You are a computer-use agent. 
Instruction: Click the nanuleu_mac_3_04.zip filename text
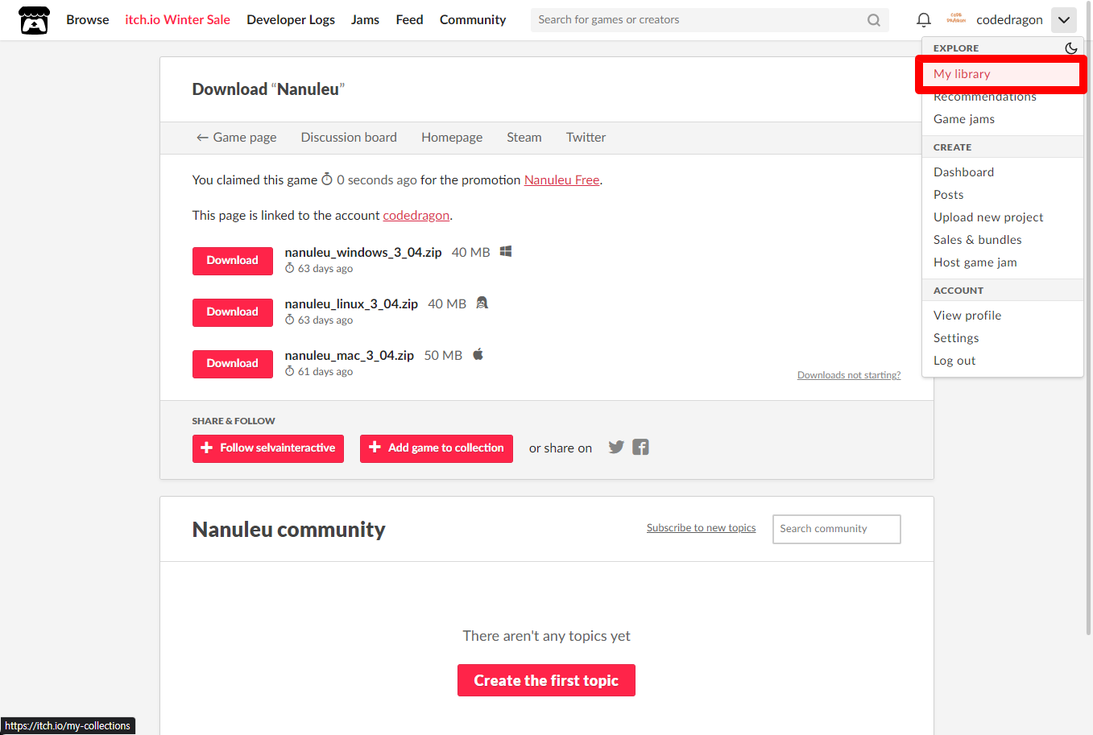pyautogui.click(x=350, y=355)
